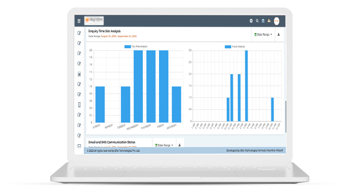
Task: Select the Thursday bar in day chart
Action: [151, 86]
